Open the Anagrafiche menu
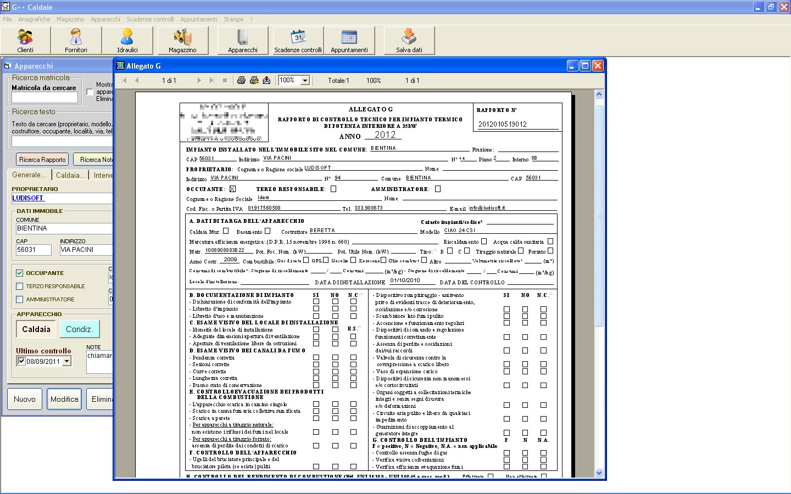This screenshot has width=791, height=494. (x=34, y=19)
